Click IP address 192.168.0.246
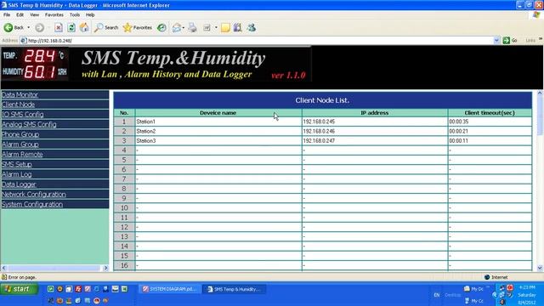 click(319, 131)
